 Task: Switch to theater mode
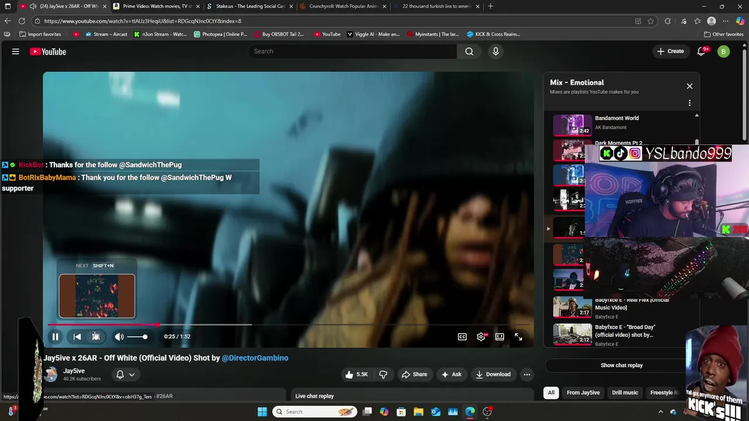click(500, 337)
